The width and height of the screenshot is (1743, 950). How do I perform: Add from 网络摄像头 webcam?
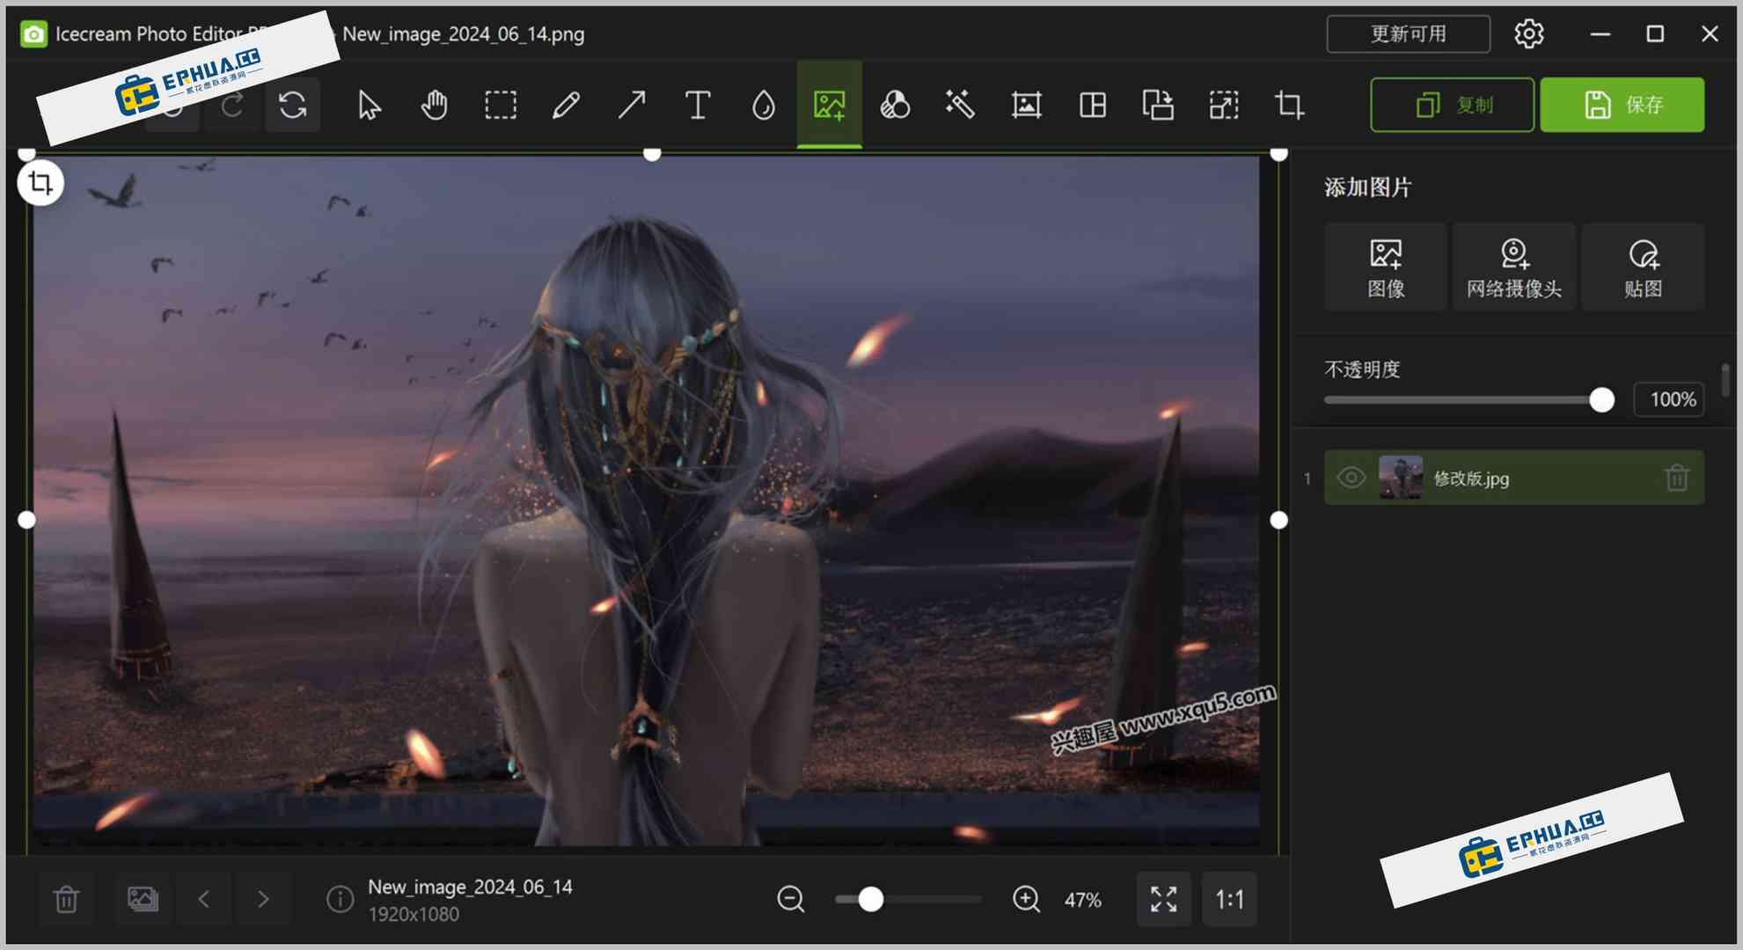click(1514, 267)
